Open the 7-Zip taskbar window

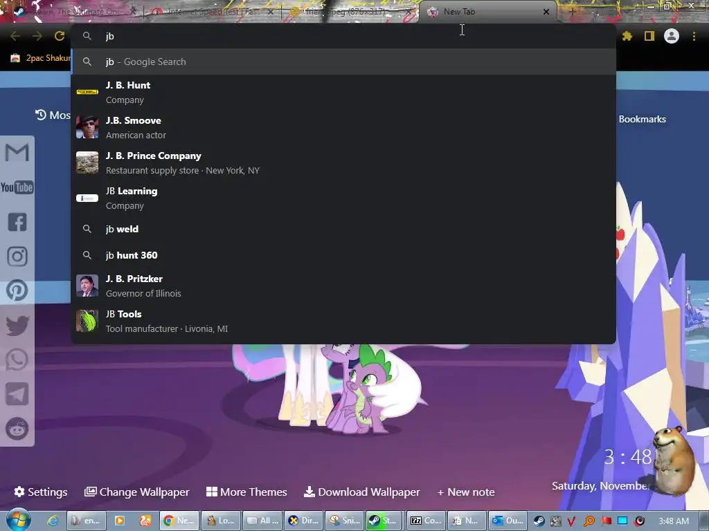pos(427,521)
